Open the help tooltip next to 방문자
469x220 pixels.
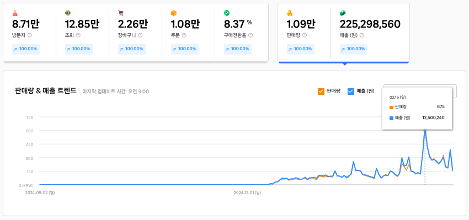point(30,35)
